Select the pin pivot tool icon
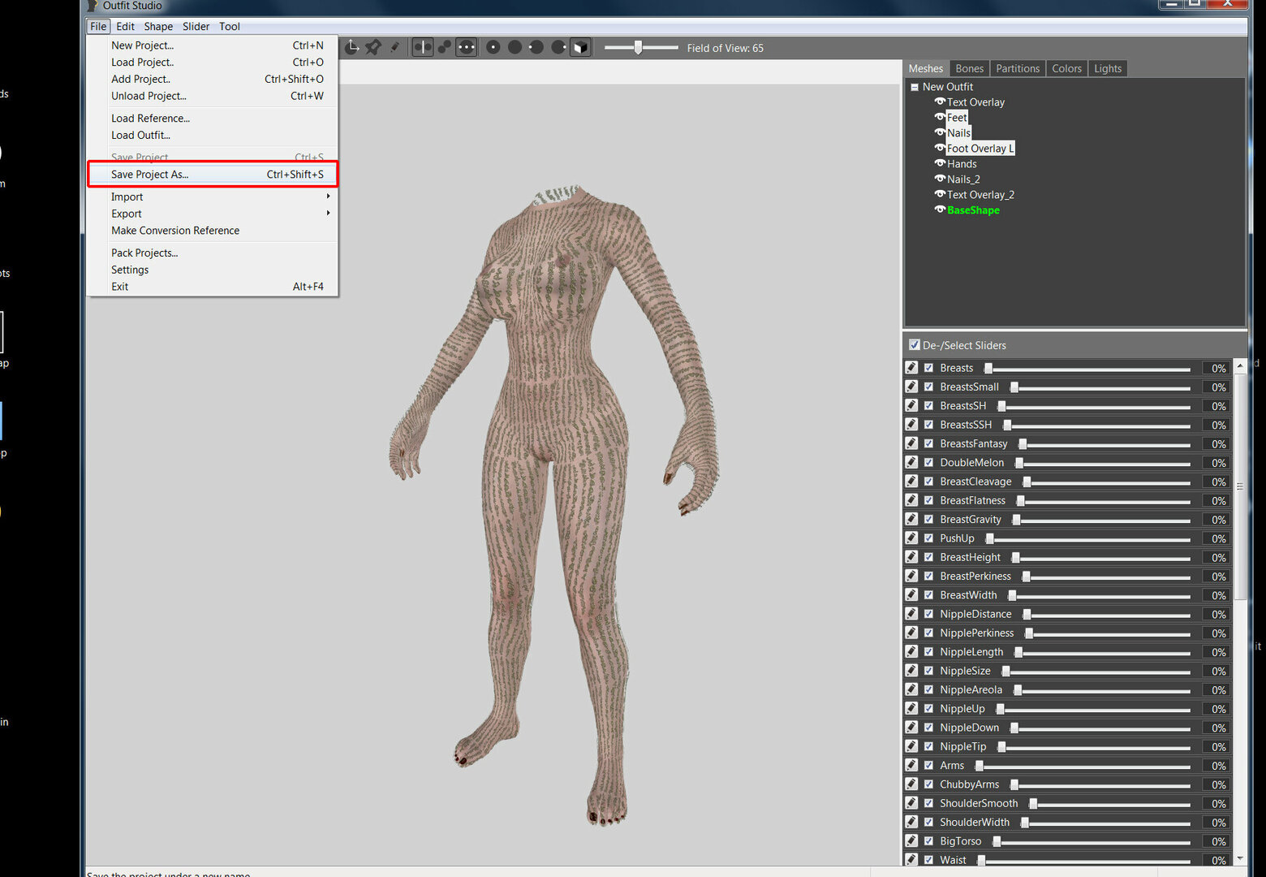 tap(373, 47)
